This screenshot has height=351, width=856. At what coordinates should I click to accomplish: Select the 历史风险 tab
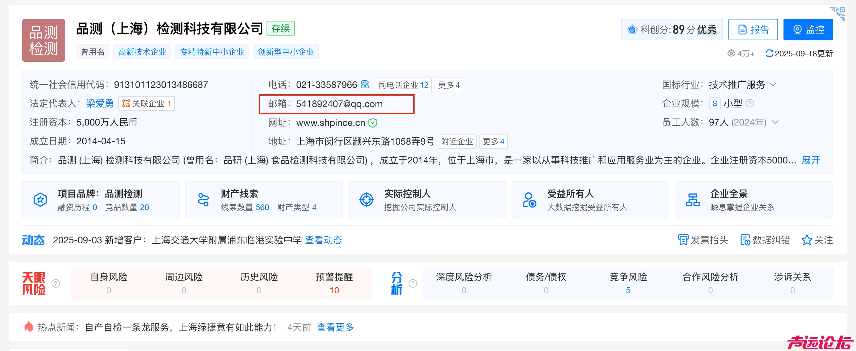(259, 283)
